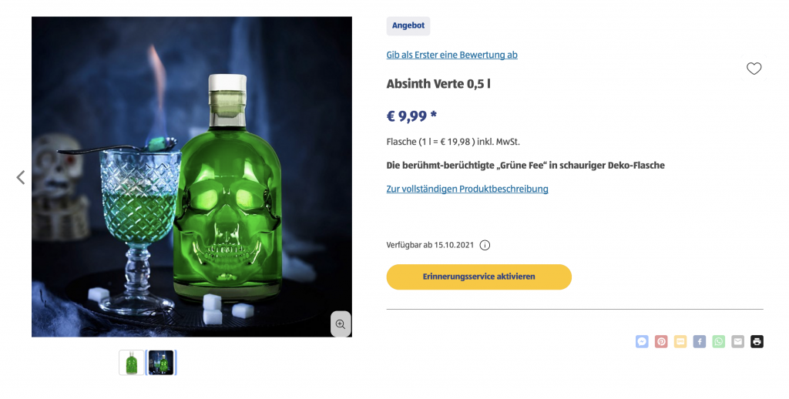Activate 'Erinnerungsservice aktivieren' button
Viewport: 789px width, 399px height.
tap(479, 277)
